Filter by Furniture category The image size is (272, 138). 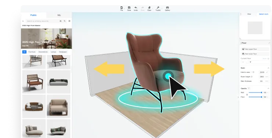tap(32, 52)
